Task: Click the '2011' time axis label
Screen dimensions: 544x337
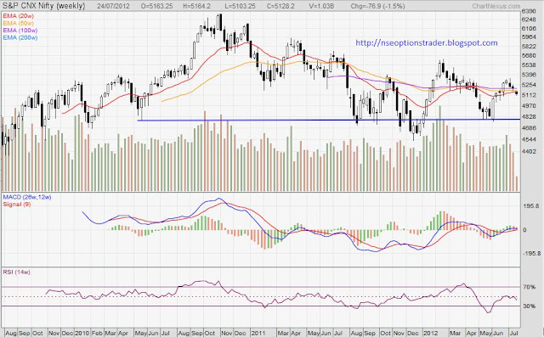Action: [x=258, y=334]
